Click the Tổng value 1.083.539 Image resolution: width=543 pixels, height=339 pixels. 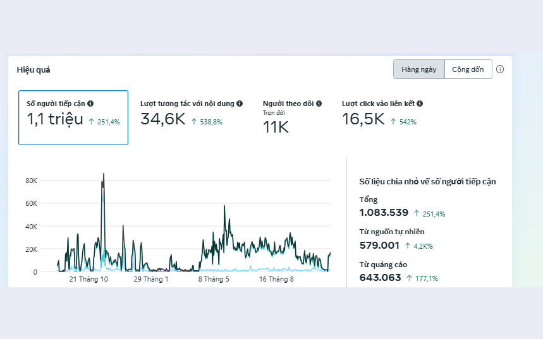point(384,212)
